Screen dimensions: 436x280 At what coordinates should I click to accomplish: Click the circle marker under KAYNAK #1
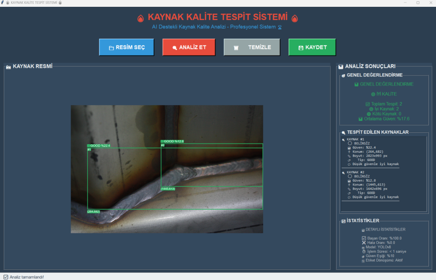coord(350,144)
